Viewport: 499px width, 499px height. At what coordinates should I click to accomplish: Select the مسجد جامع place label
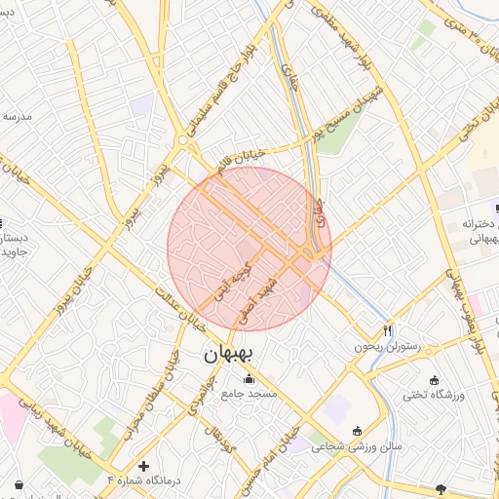click(x=249, y=394)
